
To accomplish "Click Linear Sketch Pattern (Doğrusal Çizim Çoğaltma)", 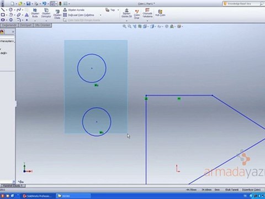I will tap(79, 15).
